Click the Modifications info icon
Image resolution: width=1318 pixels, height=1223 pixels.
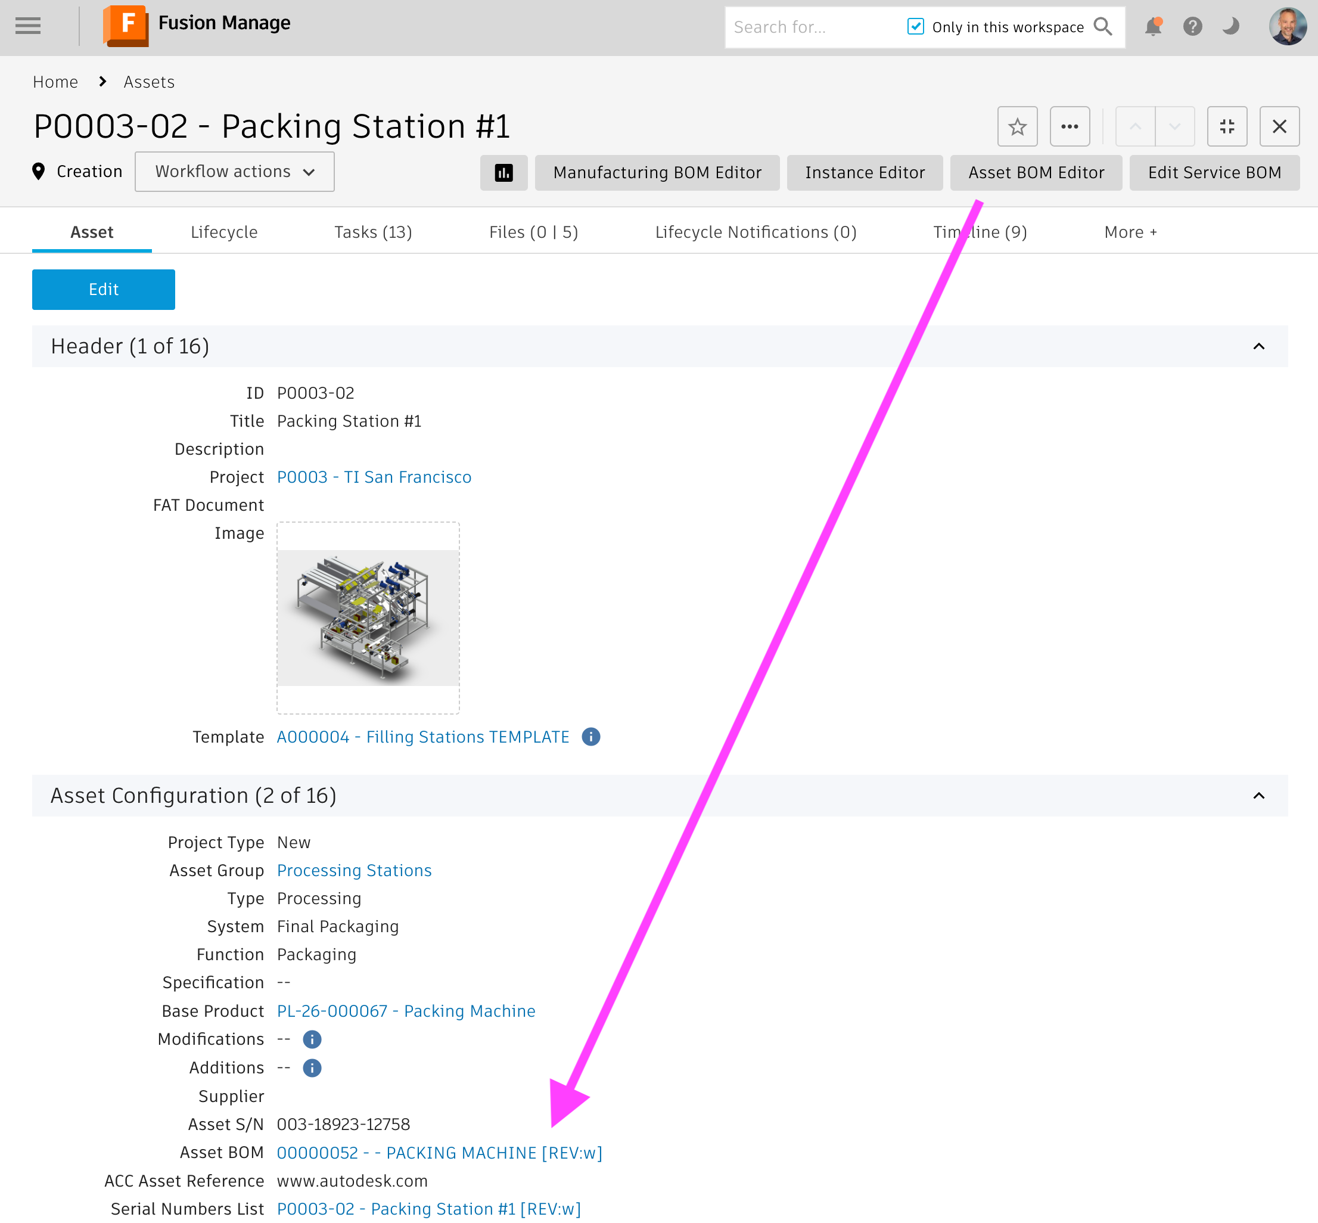click(x=312, y=1039)
